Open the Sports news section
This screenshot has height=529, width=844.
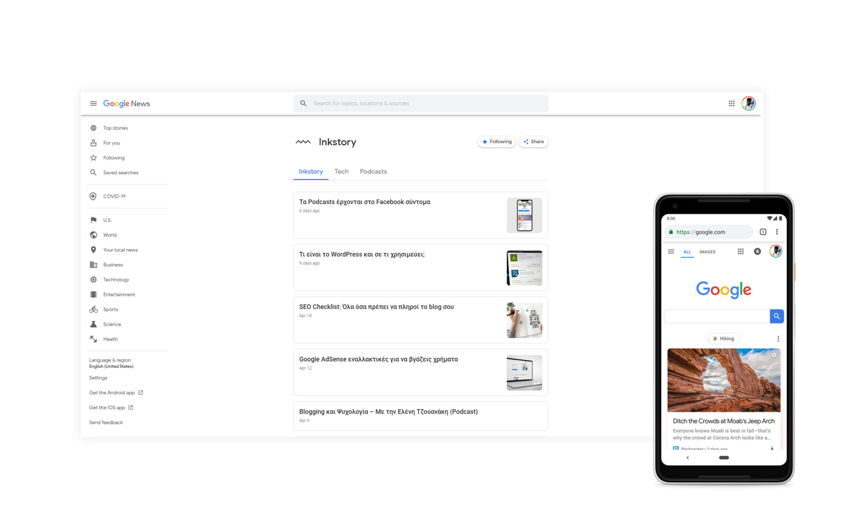click(110, 309)
